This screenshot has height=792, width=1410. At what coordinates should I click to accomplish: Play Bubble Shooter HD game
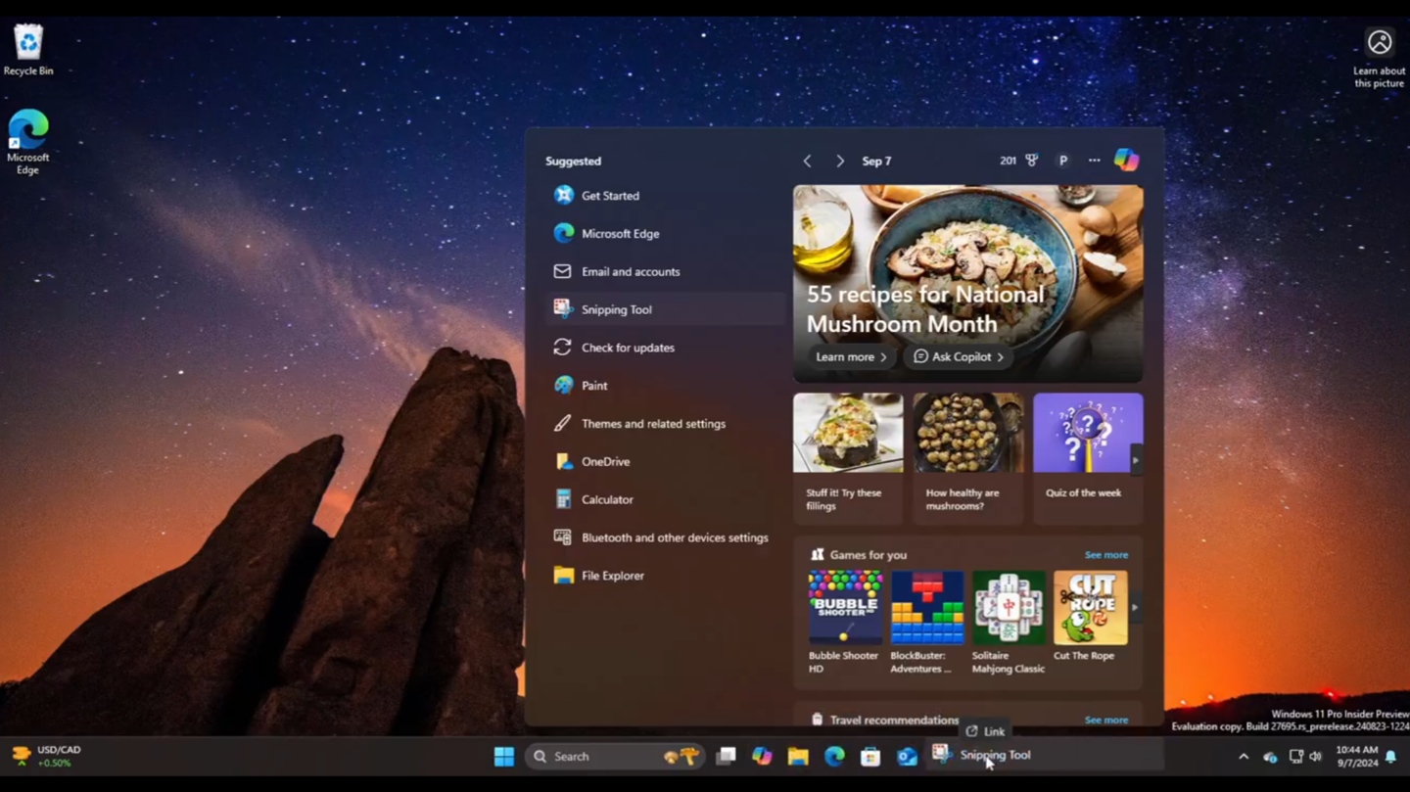(x=844, y=623)
